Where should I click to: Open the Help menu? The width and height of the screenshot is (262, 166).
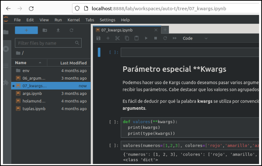[125, 20]
